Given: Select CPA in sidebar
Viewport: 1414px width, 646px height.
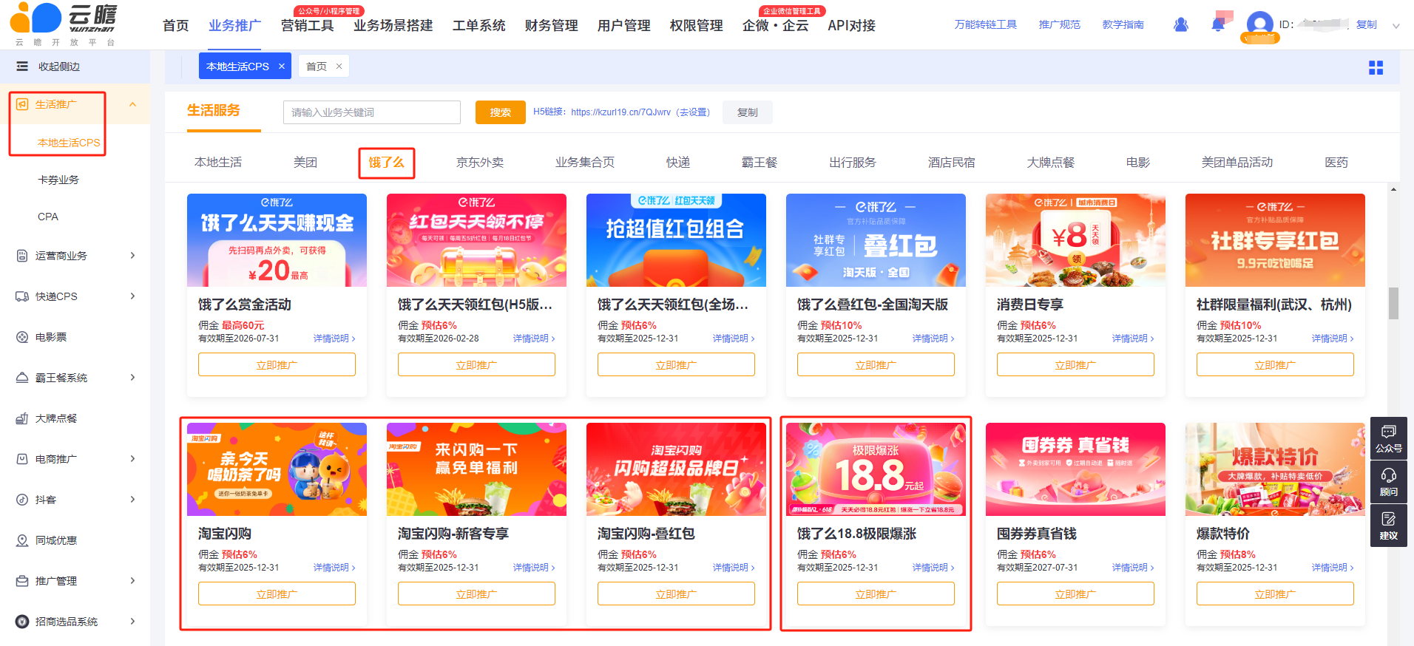Looking at the screenshot, I should 48,217.
